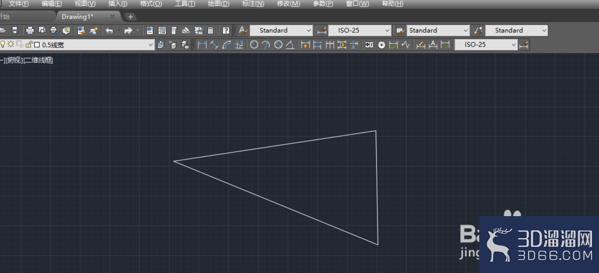Select the Ordinate dimension tool
Image resolution: width=599 pixels, height=273 pixels.
pyautogui.click(x=239, y=45)
